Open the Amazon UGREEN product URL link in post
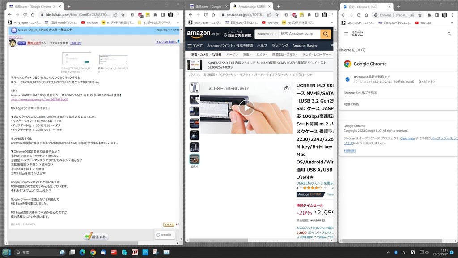The height and width of the screenshot is (258, 458). pyautogui.click(x=39, y=99)
